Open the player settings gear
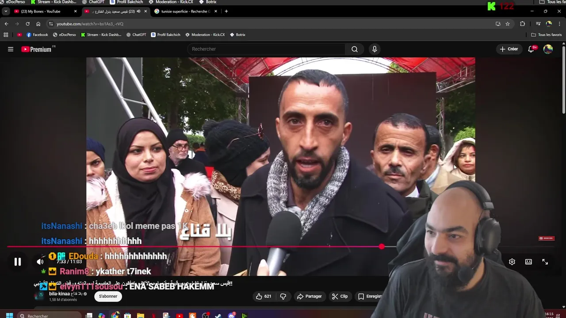 point(512,262)
